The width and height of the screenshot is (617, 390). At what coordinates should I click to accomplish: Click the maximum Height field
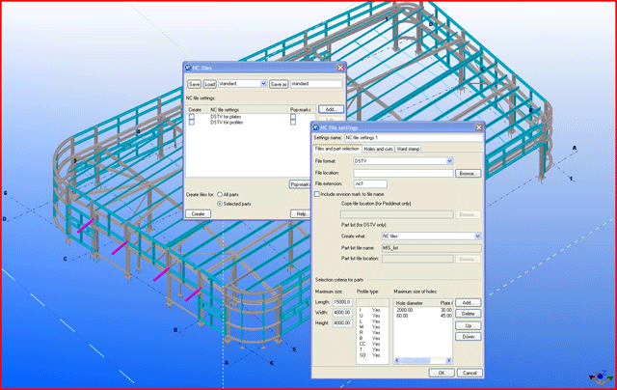point(342,323)
